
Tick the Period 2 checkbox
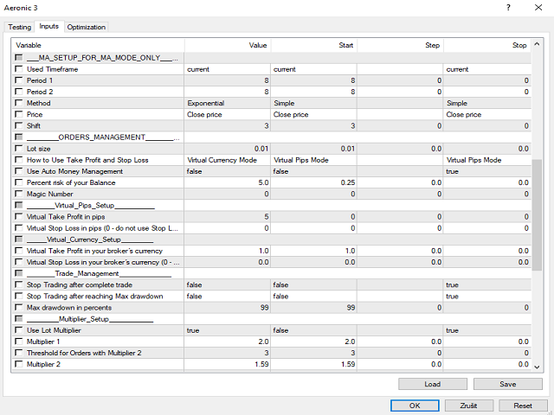(x=19, y=92)
